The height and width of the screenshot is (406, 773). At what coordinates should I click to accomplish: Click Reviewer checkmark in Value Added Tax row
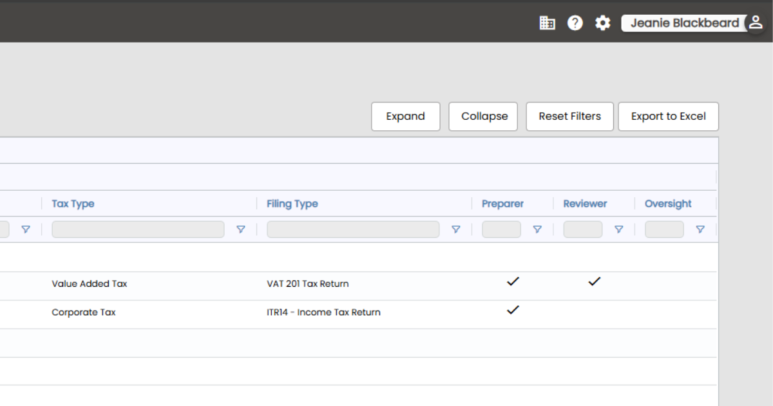tap(594, 282)
